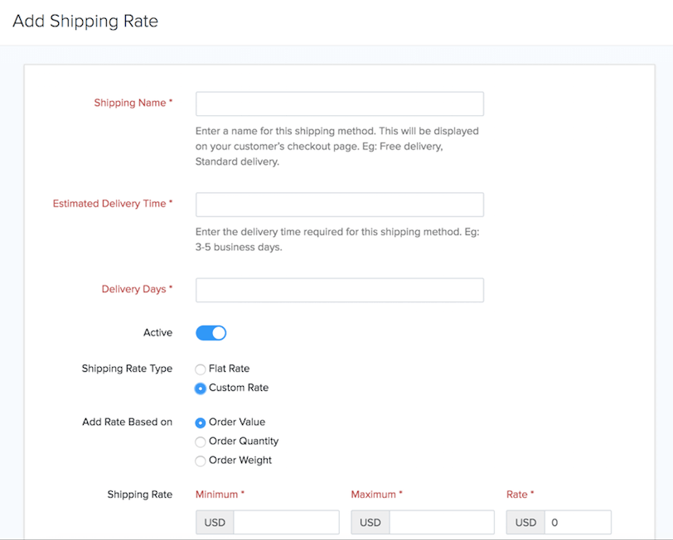Viewport: 673px width, 540px height.
Task: Choose the Order Quantity radio option
Action: tap(200, 441)
